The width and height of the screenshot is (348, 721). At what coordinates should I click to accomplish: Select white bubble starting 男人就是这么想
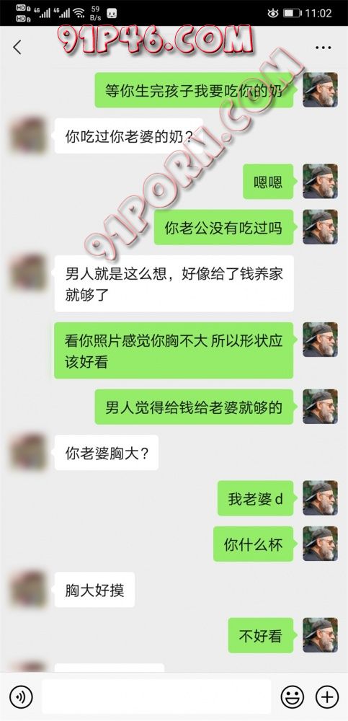[x=174, y=283]
